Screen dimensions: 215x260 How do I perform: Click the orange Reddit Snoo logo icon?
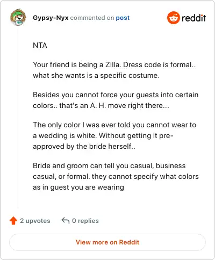[x=173, y=18]
